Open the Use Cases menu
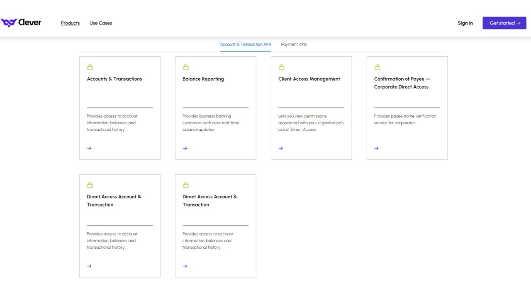Viewport: 531px width, 298px height. pyautogui.click(x=101, y=23)
